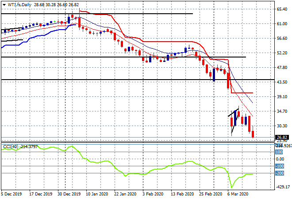Click the 43.50 price axis label
Viewport: 292px width, 199px height.
pos(283,82)
